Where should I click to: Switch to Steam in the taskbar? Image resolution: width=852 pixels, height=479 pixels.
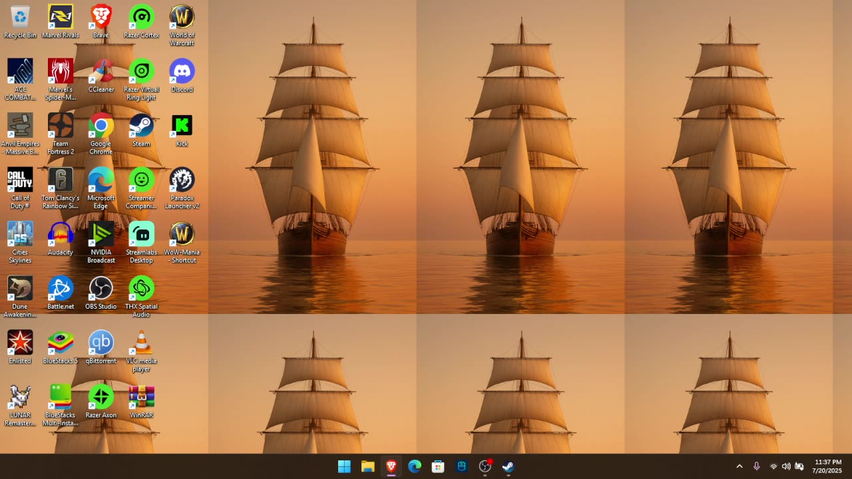(508, 466)
